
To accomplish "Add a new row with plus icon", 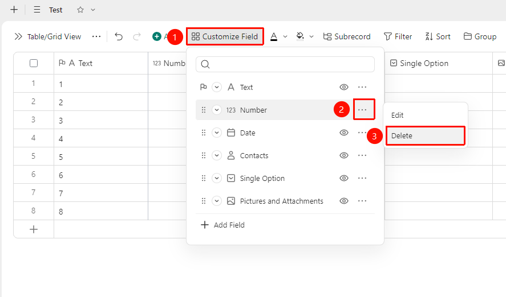I will pyautogui.click(x=34, y=229).
